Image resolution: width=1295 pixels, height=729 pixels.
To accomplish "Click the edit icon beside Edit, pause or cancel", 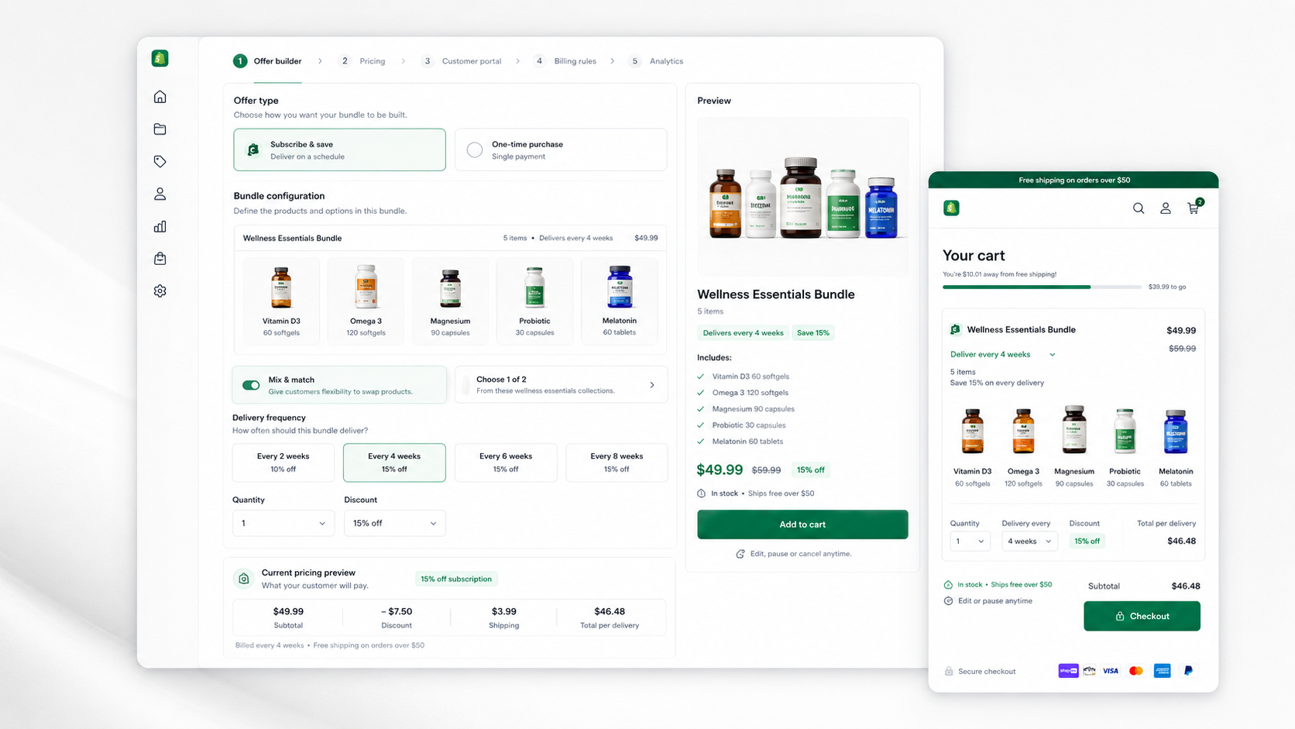I will 740,554.
